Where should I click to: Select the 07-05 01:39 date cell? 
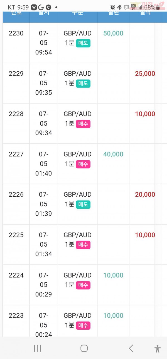[x=44, y=204]
